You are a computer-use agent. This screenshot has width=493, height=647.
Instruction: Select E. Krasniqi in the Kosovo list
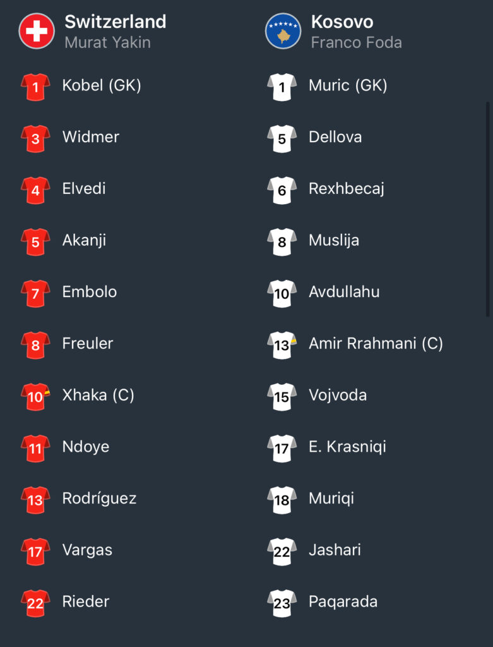(x=347, y=447)
